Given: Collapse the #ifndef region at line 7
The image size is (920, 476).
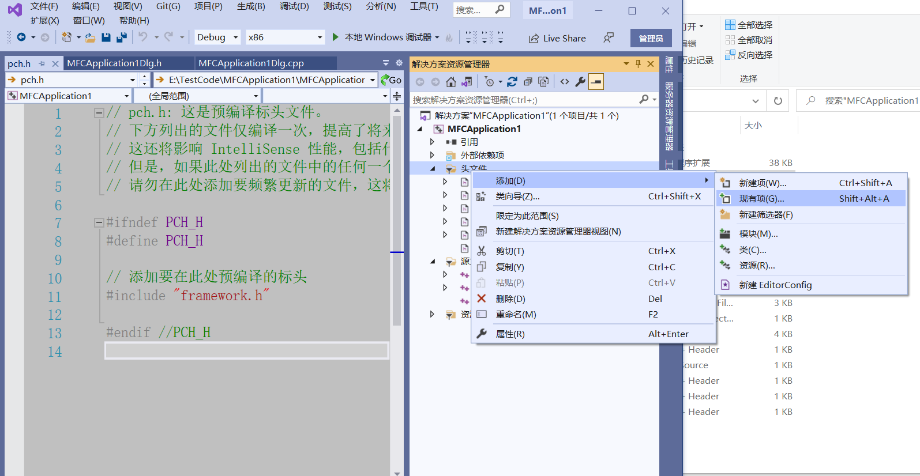Looking at the screenshot, I should pos(99,222).
